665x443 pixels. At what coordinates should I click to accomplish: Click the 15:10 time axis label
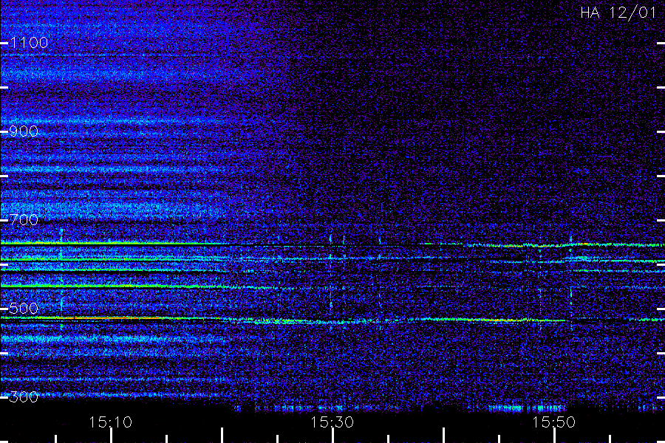111,422
